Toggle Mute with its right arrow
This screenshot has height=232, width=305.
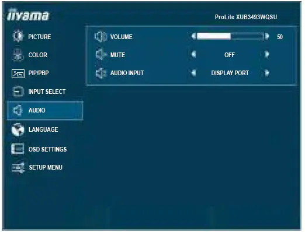[x=267, y=54]
